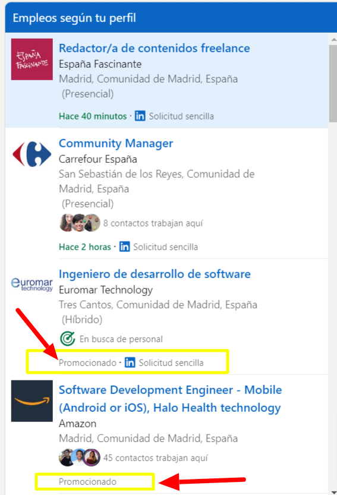Open Redactor/a de contenidos freelance job
This screenshot has height=495, width=337.
click(x=154, y=48)
